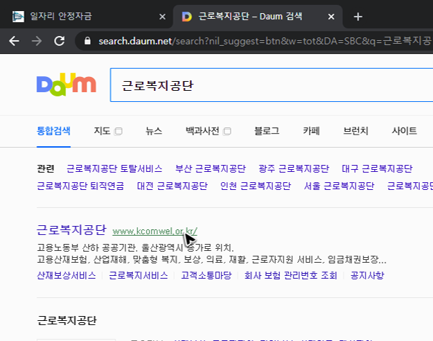Click the 고용산재보험, 산업재해 description line

(x=211, y=259)
